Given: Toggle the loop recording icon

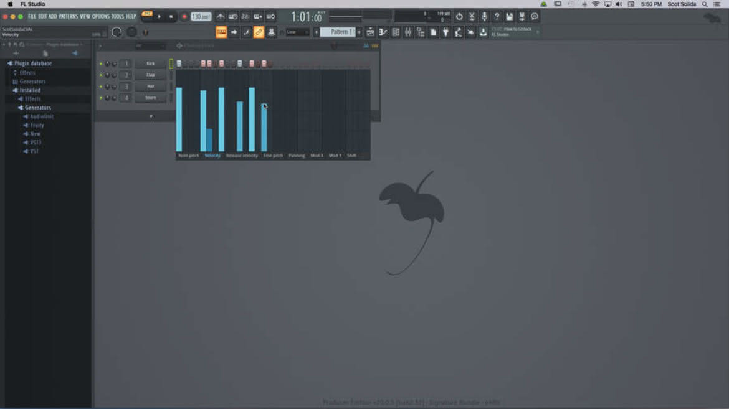Looking at the screenshot, I should [270, 17].
